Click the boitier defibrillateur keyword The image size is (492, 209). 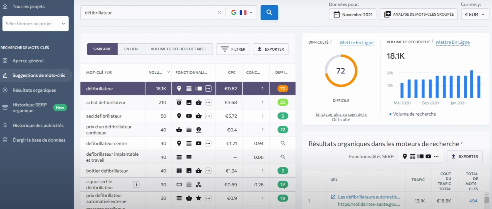107,171
